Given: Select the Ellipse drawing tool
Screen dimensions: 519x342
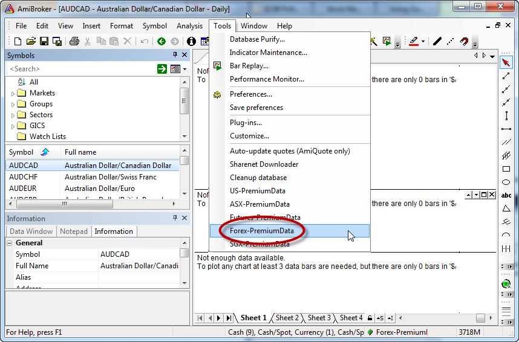Looking at the screenshot, I should point(506,182).
